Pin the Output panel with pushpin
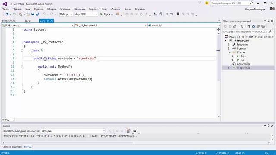 (x=269, y=126)
